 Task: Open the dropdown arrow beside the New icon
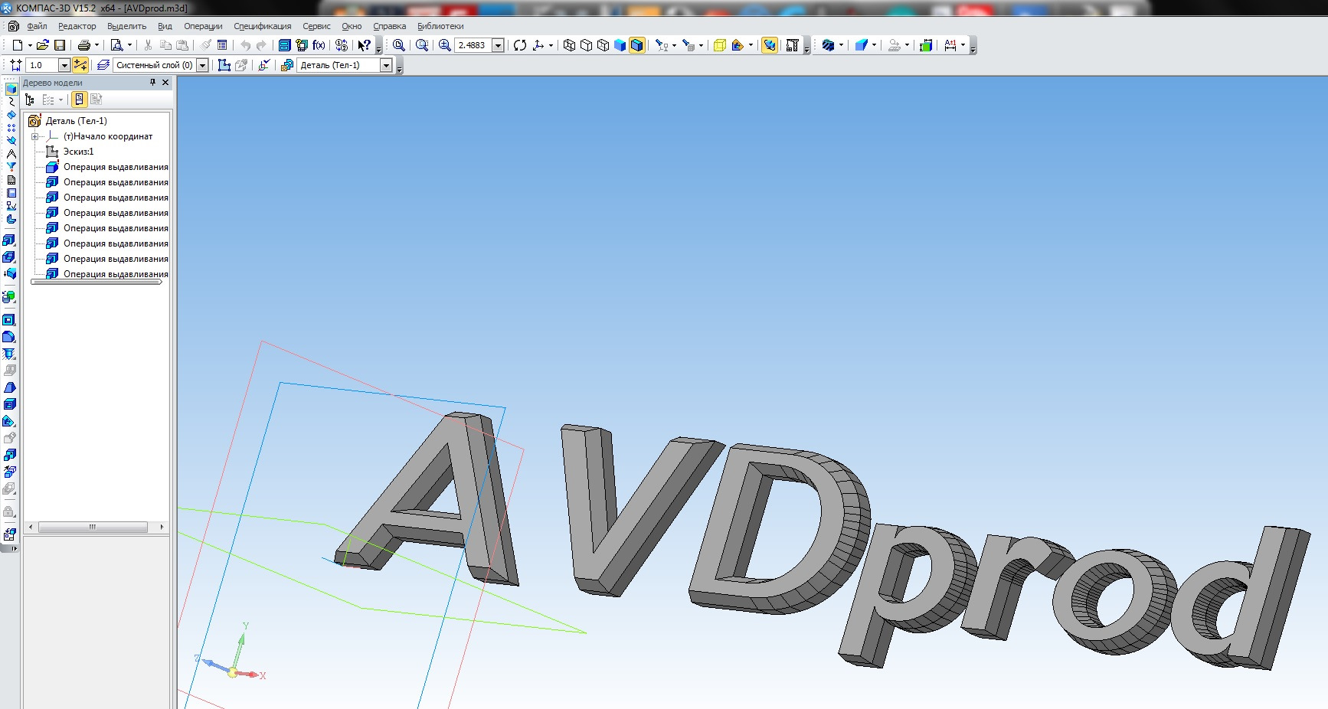(30, 45)
